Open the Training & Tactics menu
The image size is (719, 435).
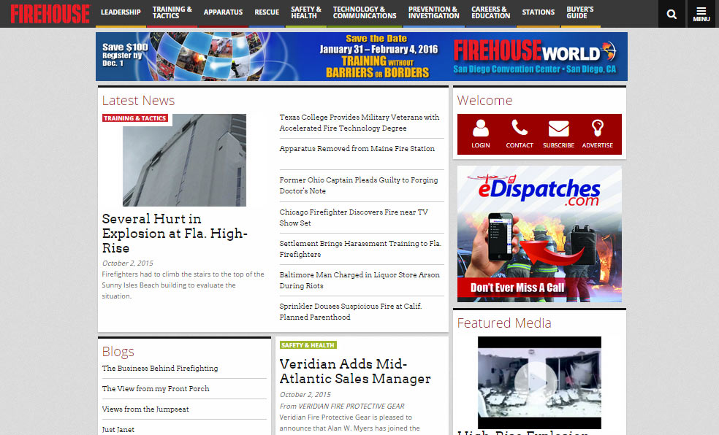172,12
